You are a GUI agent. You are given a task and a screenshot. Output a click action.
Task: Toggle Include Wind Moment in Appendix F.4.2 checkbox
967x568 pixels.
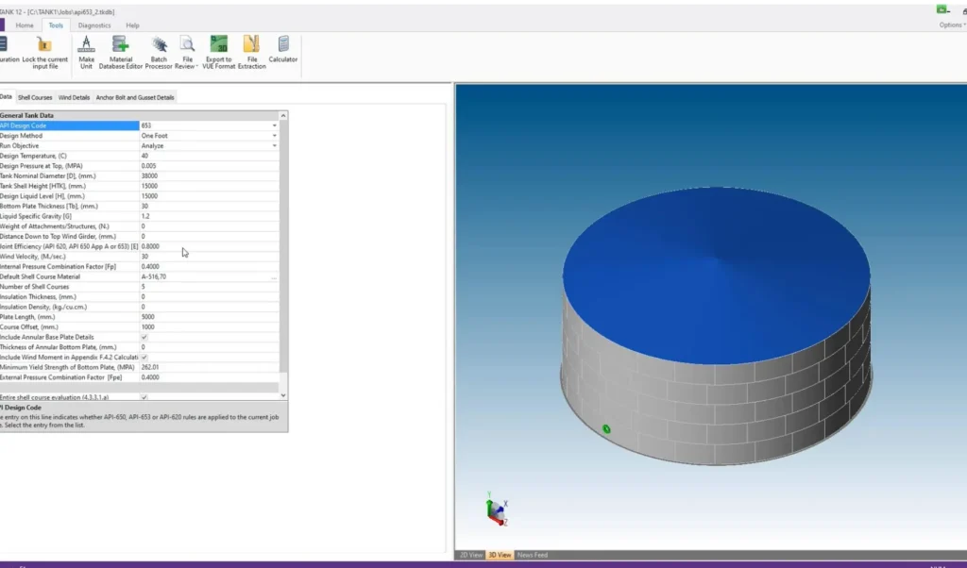click(x=144, y=357)
